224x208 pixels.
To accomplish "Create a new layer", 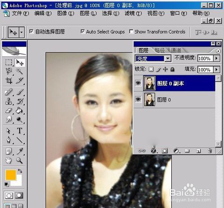I will 198,151.
